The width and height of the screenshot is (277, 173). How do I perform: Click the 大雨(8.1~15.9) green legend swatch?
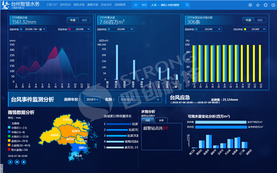(x=9, y=136)
